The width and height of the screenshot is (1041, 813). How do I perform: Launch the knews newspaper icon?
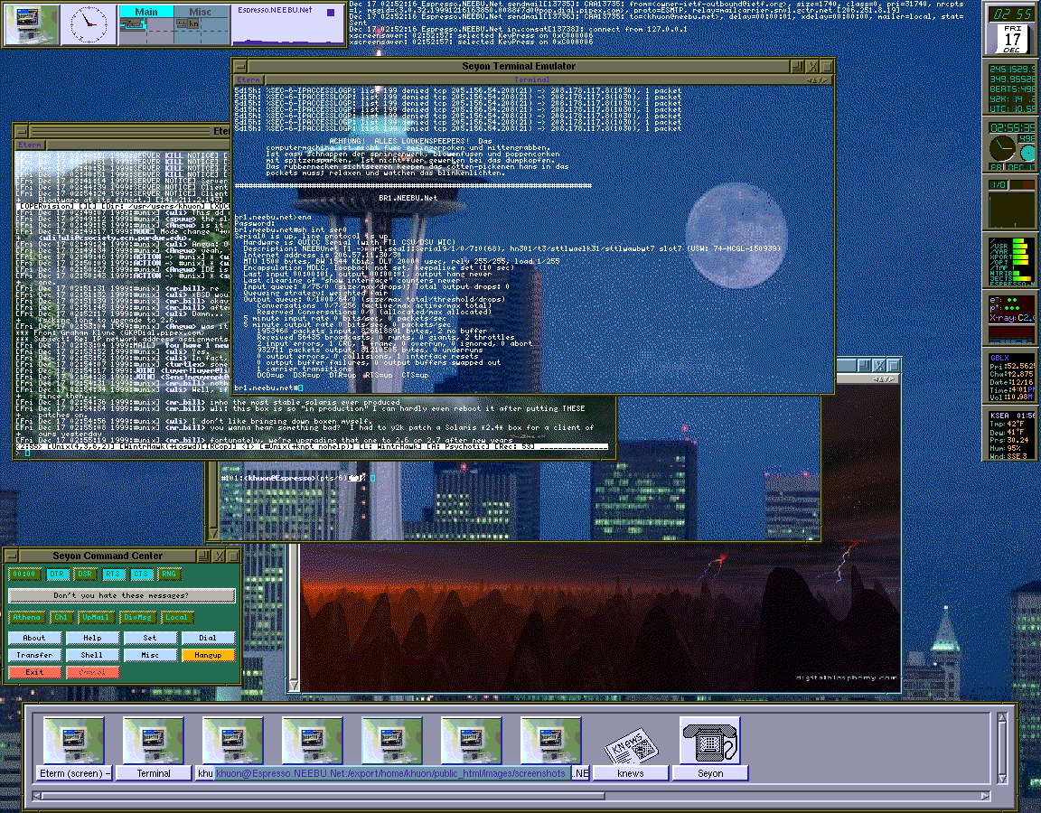[630, 746]
